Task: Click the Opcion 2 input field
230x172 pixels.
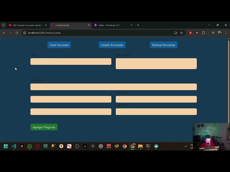Action: click(156, 99)
